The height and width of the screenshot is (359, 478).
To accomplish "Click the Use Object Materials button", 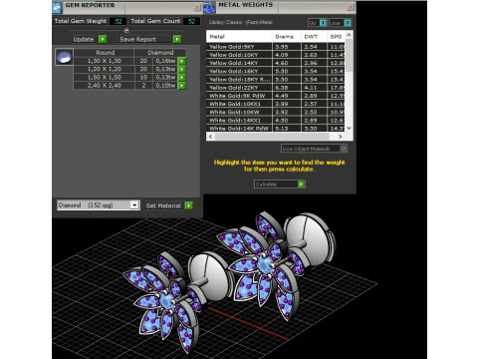I will tap(314, 149).
